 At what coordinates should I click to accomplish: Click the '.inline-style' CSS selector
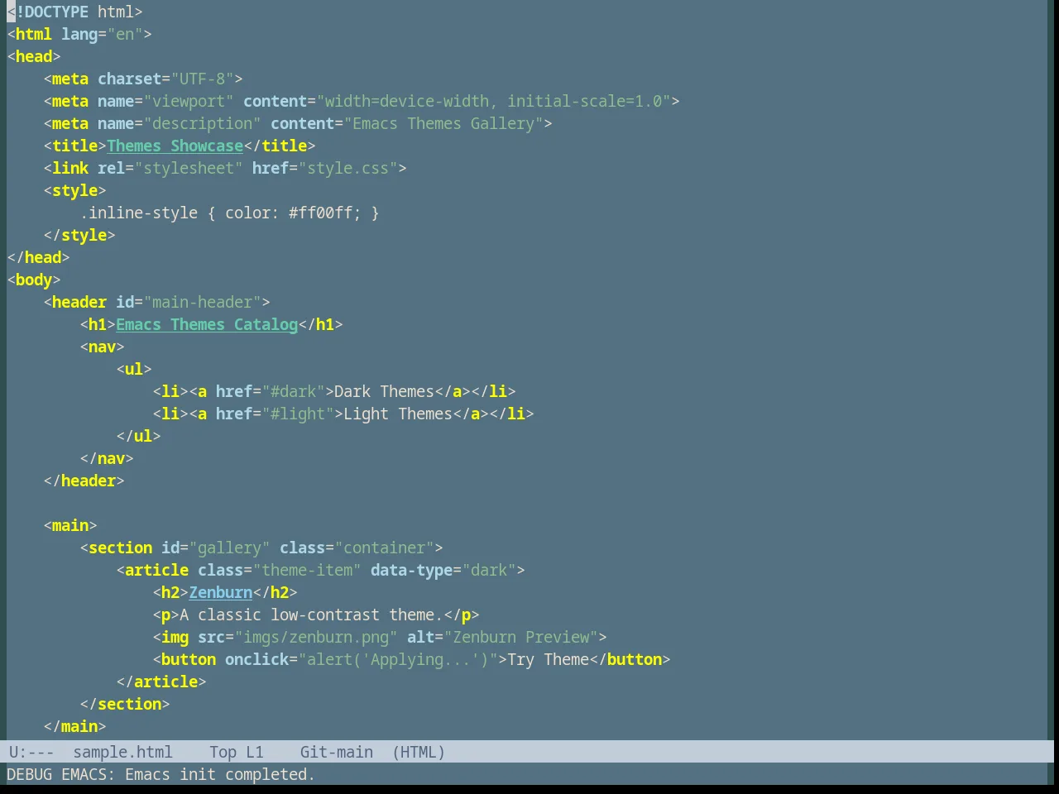(x=138, y=213)
